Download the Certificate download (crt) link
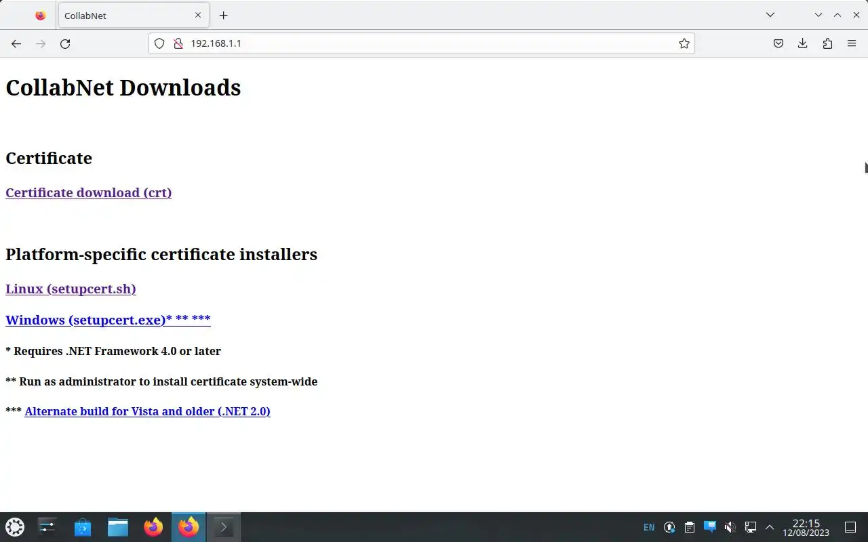 [88, 192]
